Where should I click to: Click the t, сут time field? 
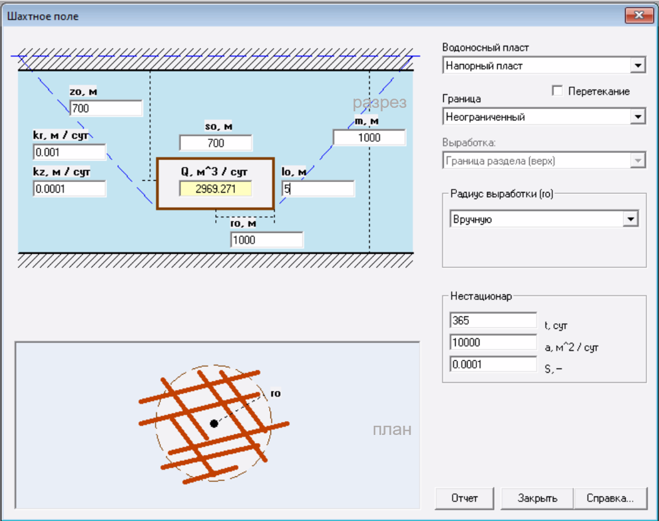[493, 320]
